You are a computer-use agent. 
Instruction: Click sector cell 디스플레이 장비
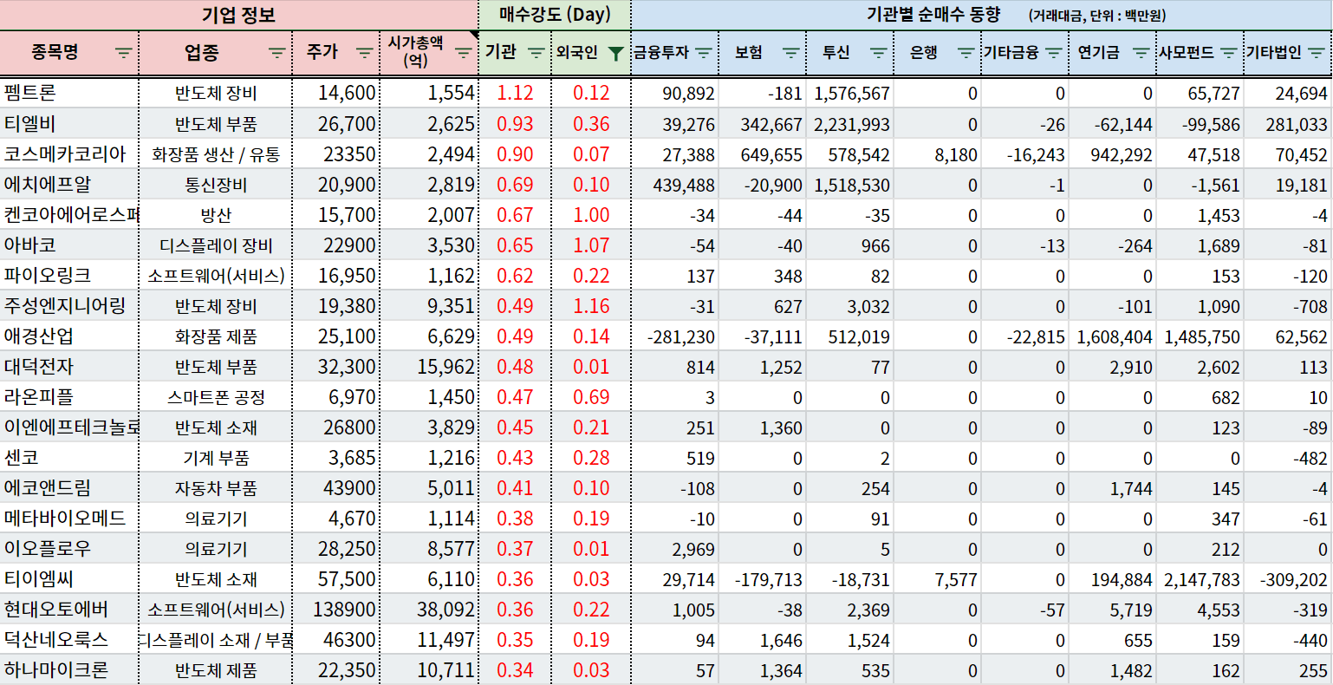coord(216,245)
